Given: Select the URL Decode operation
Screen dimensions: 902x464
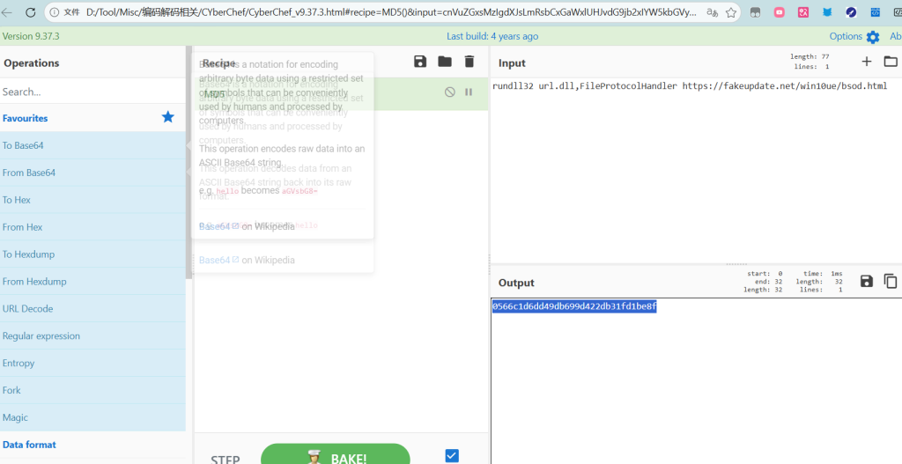Looking at the screenshot, I should 27,309.
